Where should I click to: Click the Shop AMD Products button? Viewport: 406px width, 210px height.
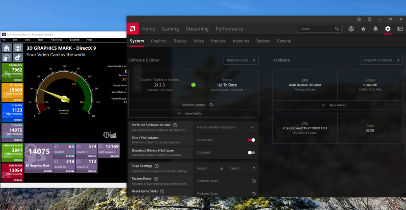point(381,60)
